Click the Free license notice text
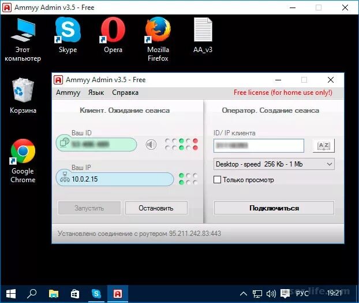This screenshot has height=303, width=359. [283, 93]
